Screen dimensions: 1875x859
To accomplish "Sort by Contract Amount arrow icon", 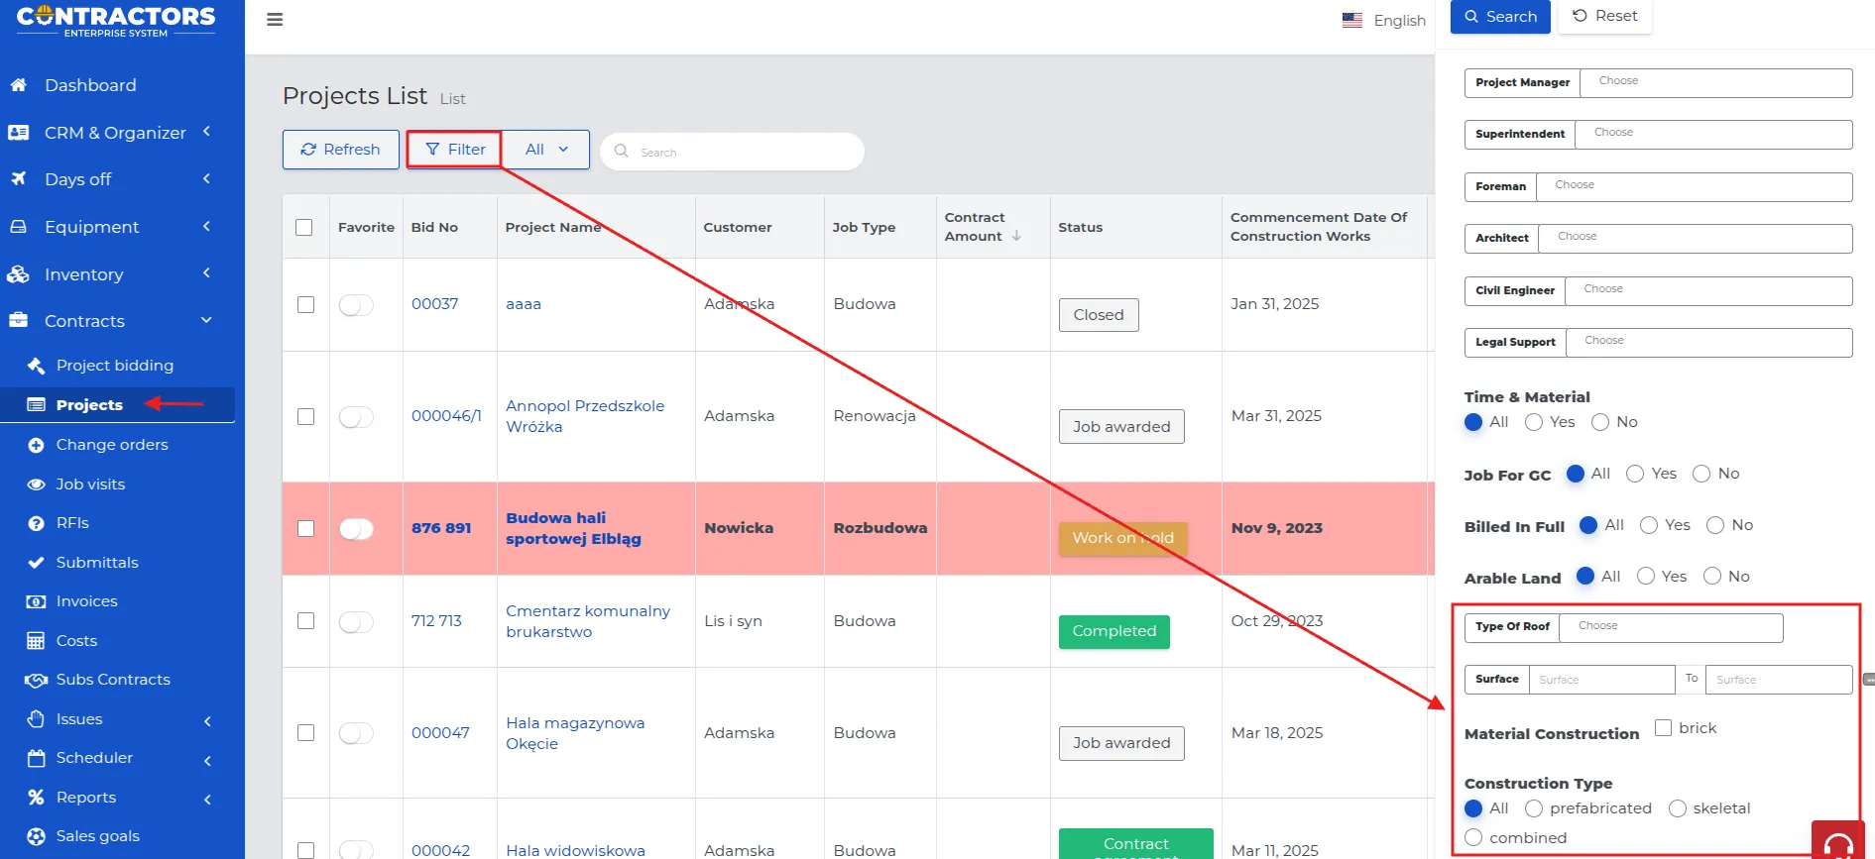I will (1016, 236).
